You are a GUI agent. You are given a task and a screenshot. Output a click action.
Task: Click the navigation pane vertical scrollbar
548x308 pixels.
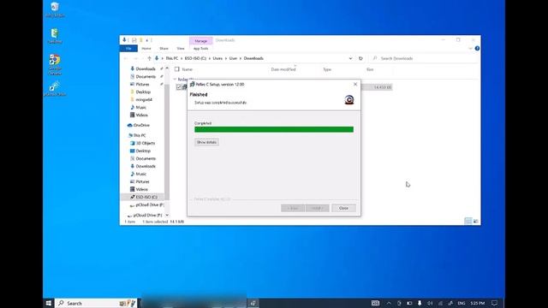pyautogui.click(x=167, y=141)
